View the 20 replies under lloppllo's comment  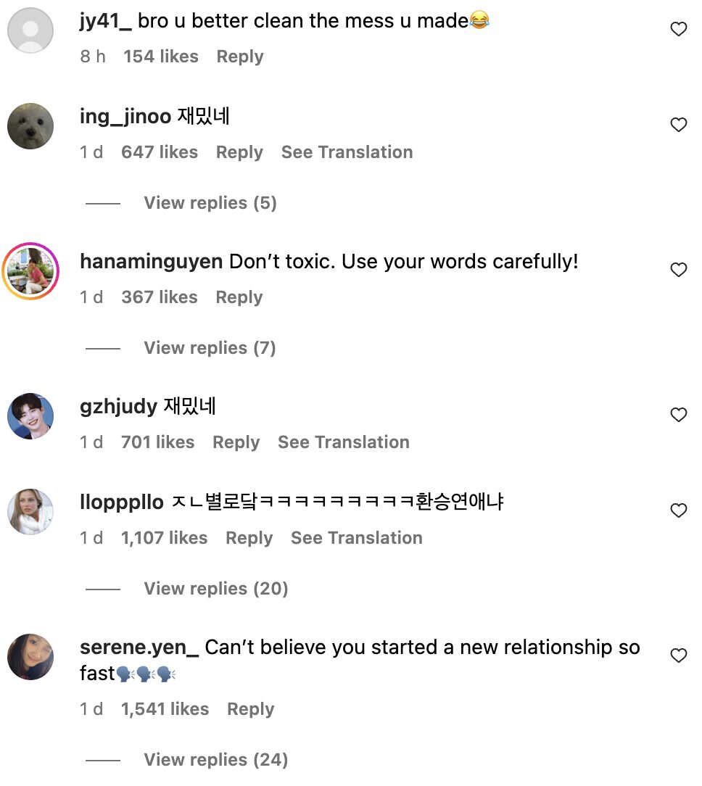coord(215,589)
